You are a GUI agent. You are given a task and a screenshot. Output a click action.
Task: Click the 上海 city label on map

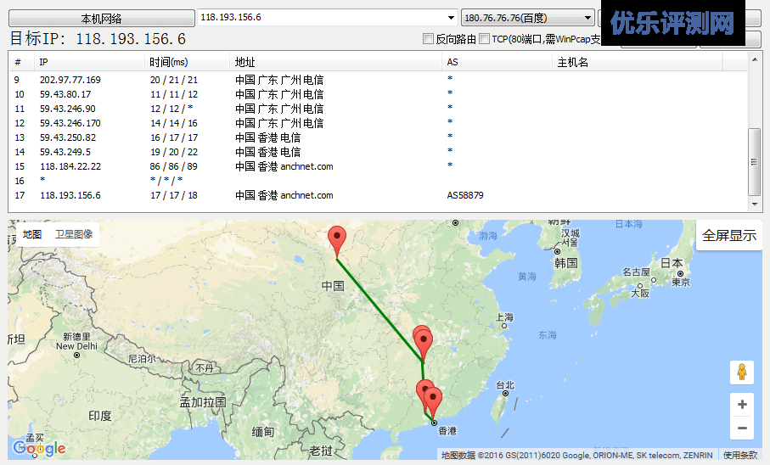[504, 317]
